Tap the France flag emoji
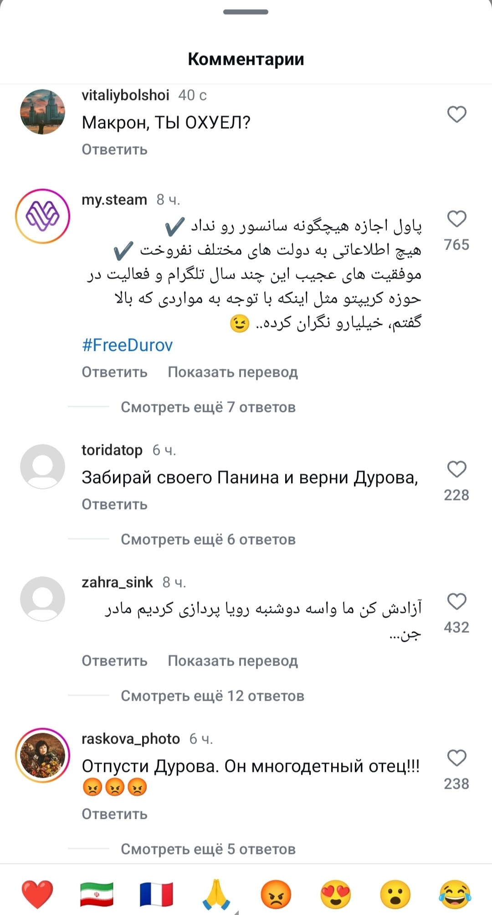492x915 pixels. tap(156, 894)
